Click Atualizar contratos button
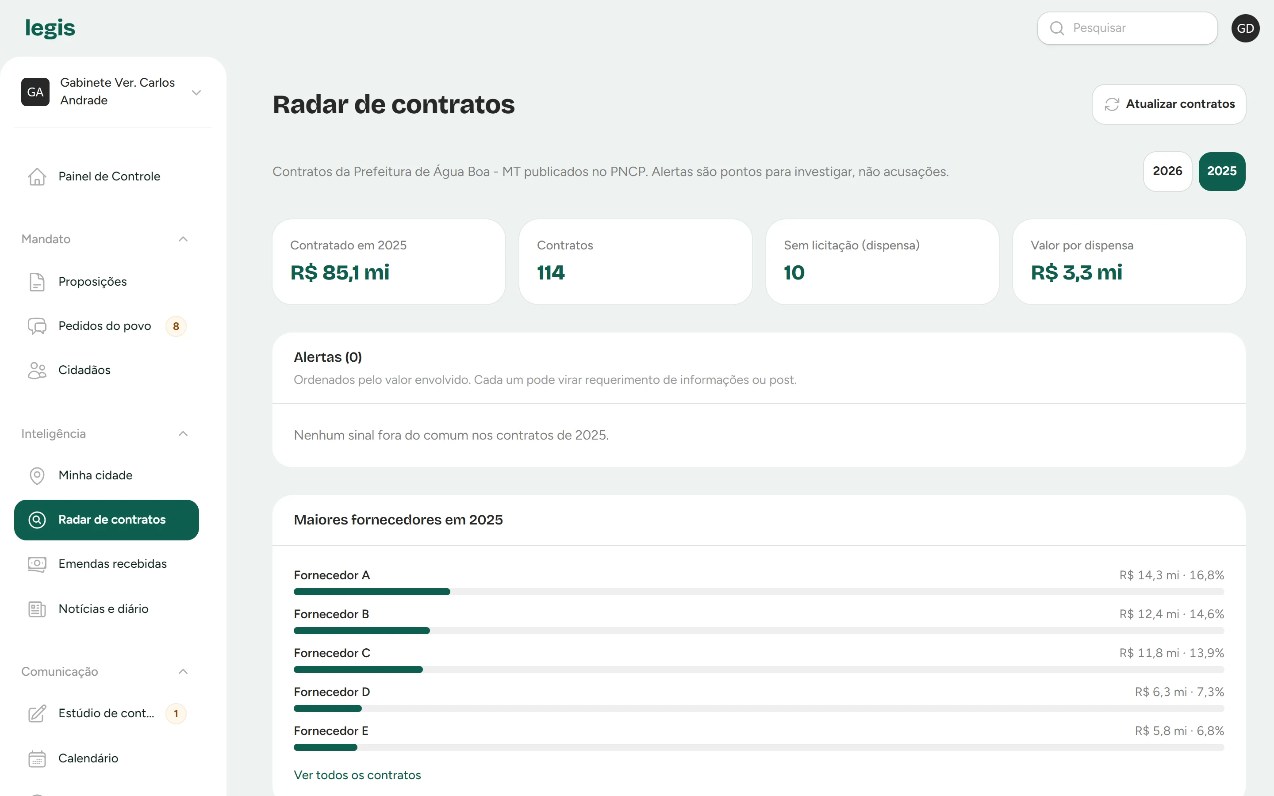The image size is (1274, 796). click(x=1169, y=104)
